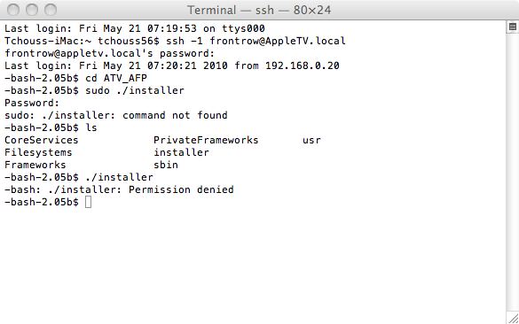This screenshot has width=519, height=324.
Task: Click the 'installer' entry in ls output
Action: point(181,152)
